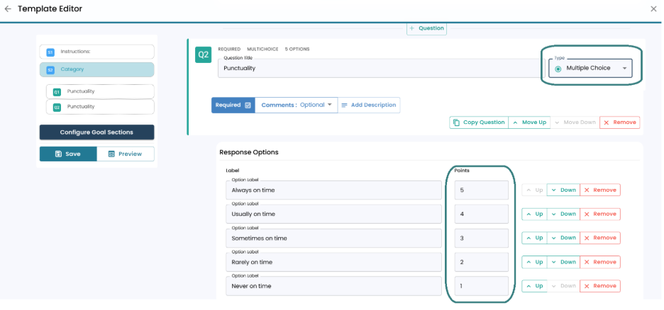Move 'Usually on time' option down
664x310 pixels.
pos(563,214)
